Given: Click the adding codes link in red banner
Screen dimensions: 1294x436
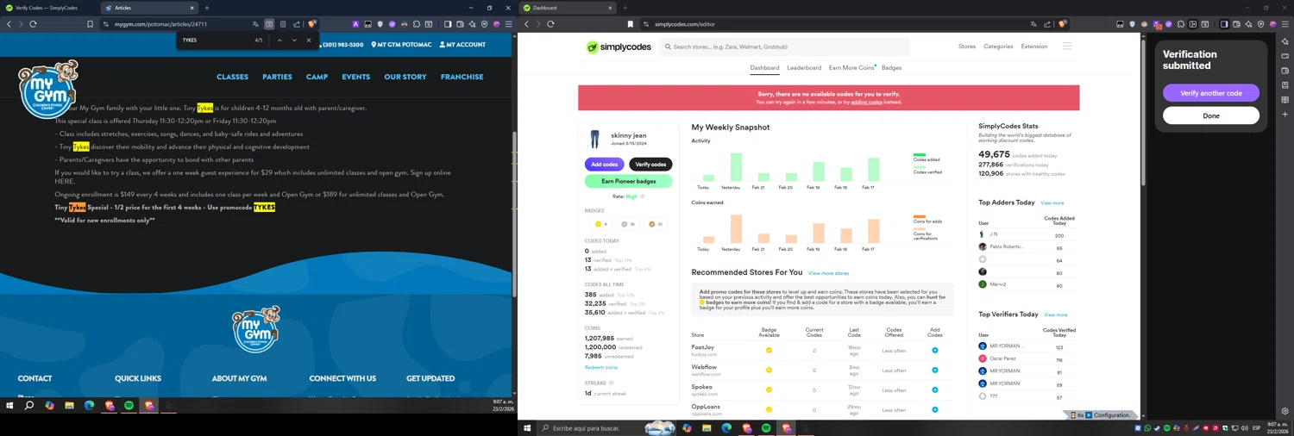Looking at the screenshot, I should 866,103.
